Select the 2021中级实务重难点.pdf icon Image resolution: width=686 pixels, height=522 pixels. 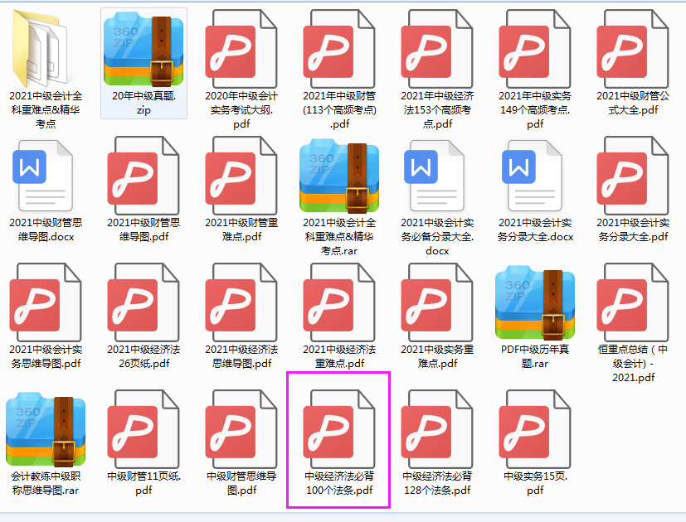[x=437, y=302]
